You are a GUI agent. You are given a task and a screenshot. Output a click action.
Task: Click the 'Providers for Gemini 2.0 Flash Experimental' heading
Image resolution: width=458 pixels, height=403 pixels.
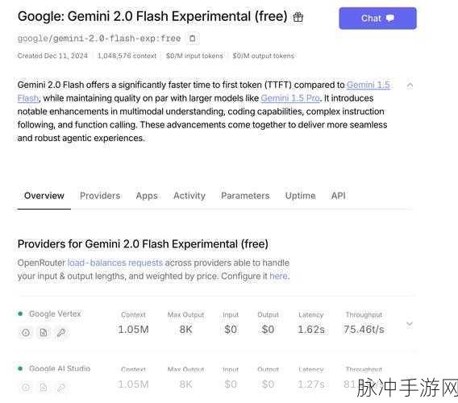pyautogui.click(x=143, y=244)
